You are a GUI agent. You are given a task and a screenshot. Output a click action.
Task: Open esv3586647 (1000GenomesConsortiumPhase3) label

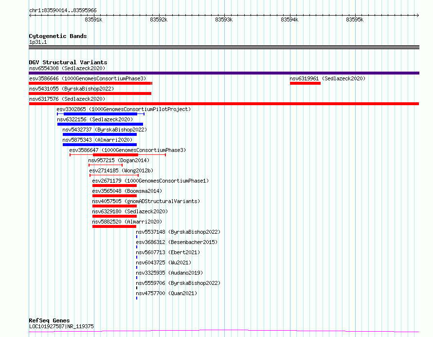(x=127, y=150)
